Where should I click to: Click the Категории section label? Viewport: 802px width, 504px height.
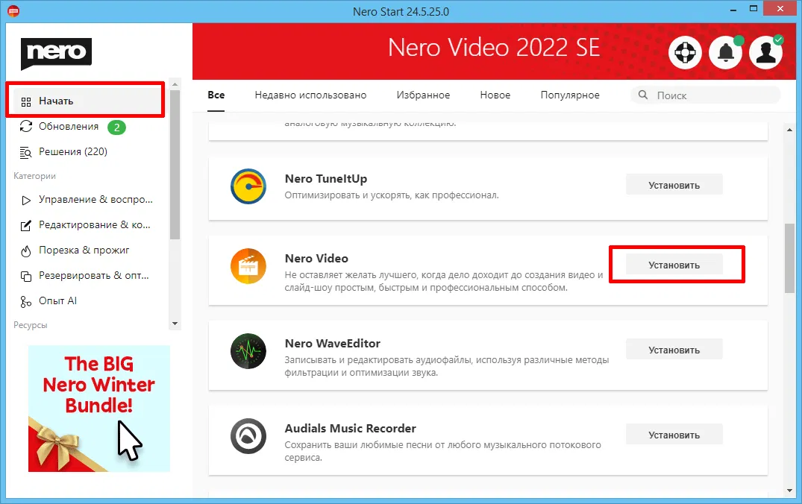click(x=35, y=176)
